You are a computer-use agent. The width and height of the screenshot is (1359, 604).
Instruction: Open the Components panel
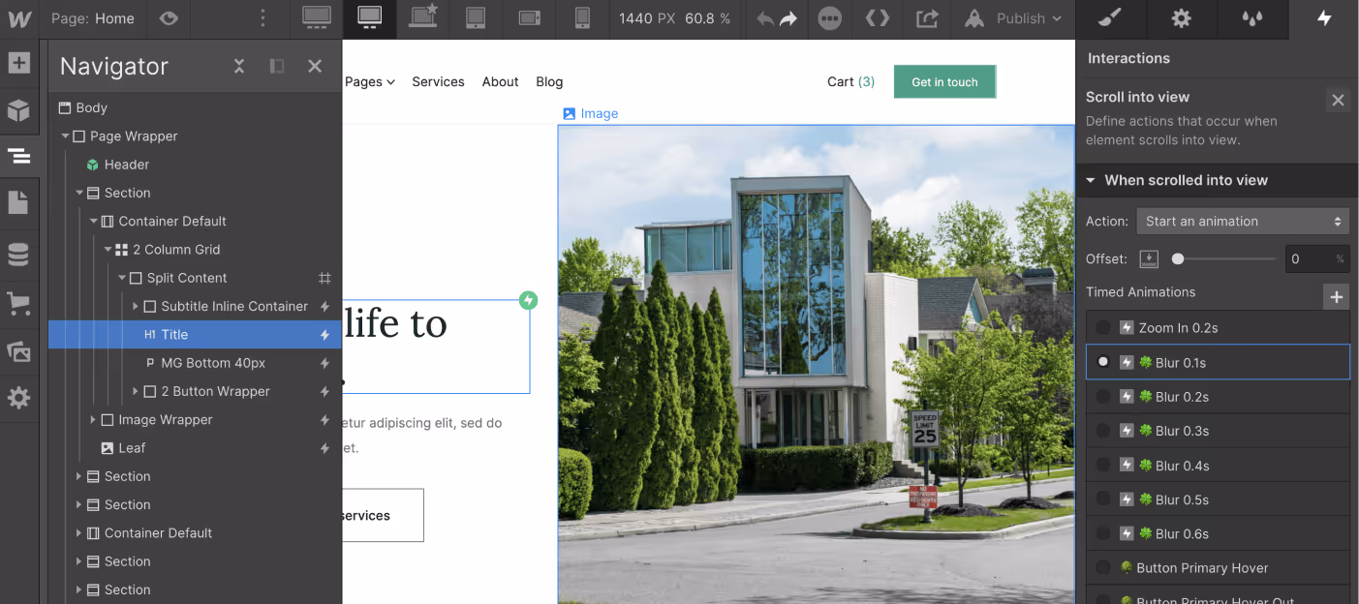tap(19, 109)
